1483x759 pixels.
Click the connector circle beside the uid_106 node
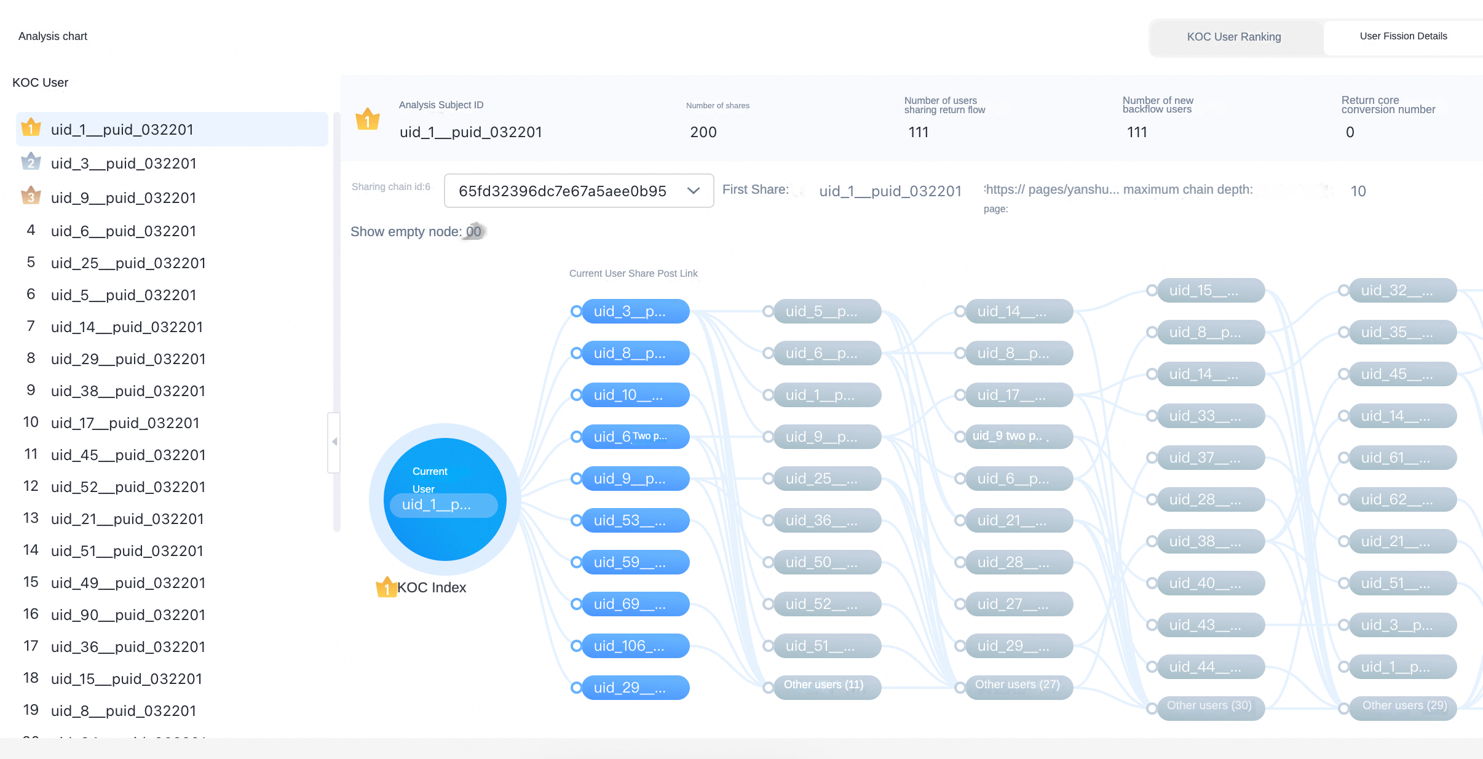(x=576, y=646)
